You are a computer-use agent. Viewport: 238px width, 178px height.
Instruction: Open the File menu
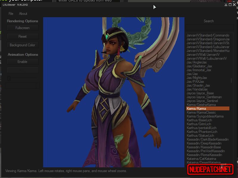pos(11,14)
